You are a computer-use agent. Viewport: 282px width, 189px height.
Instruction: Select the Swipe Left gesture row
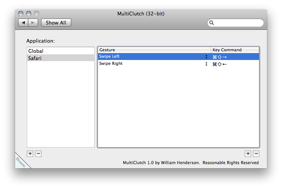point(178,57)
